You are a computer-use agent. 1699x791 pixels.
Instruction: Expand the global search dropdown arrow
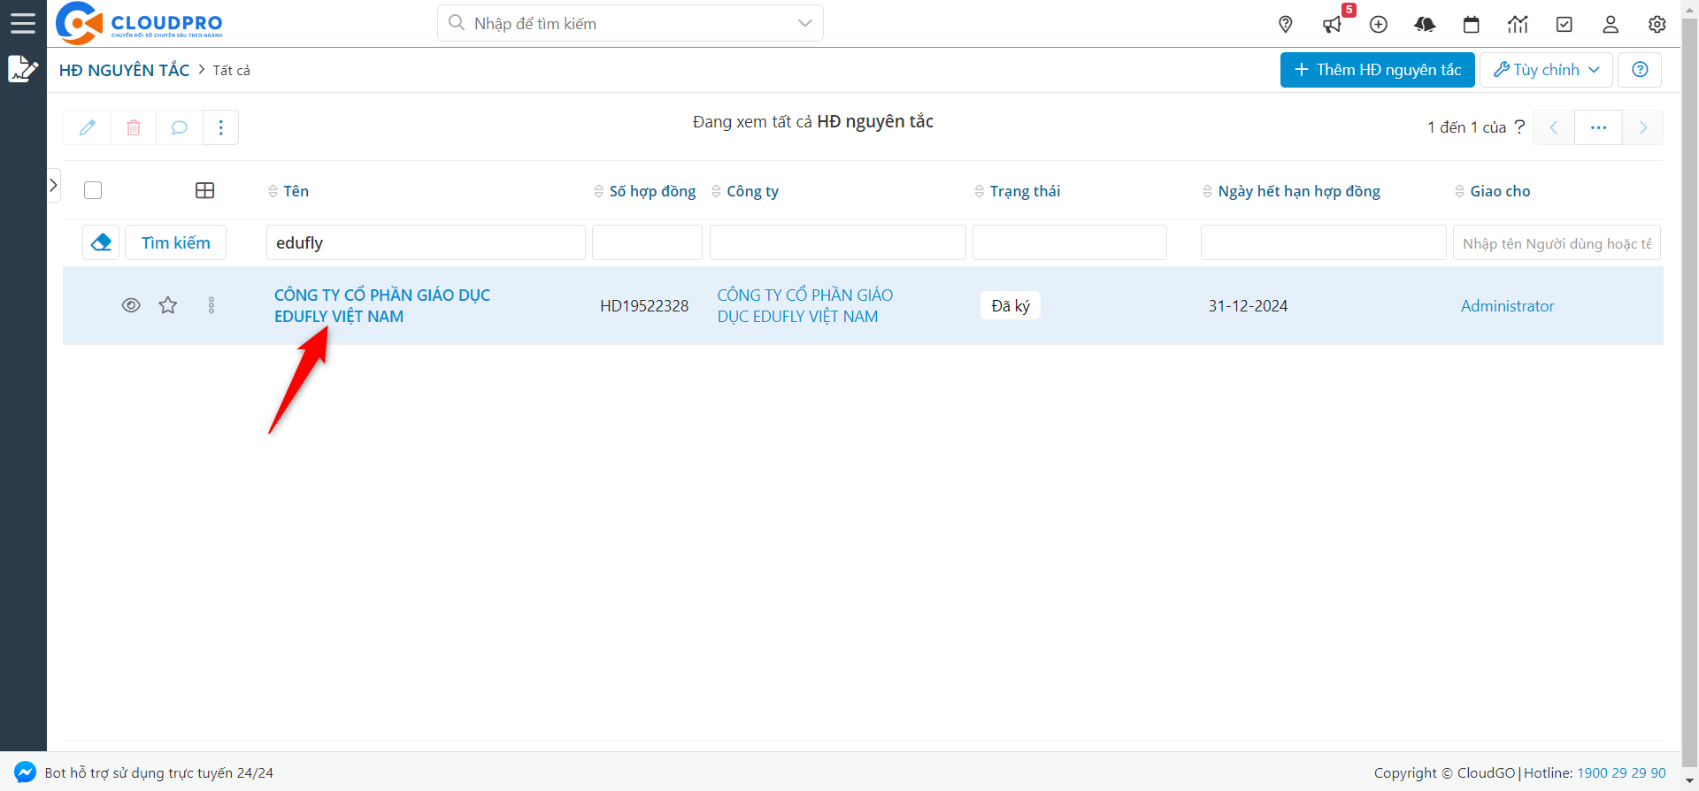point(804,23)
